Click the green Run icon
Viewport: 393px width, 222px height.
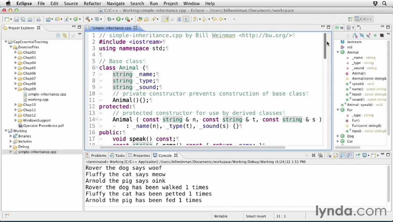pyautogui.click(x=119, y=19)
